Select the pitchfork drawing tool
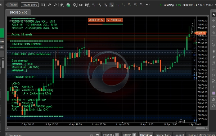 [213, 57]
